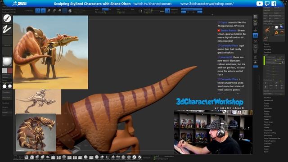The width and height of the screenshot is (288, 162).
Task: Select the dinosaur tool thumbnail in Tool palette
Action: [268, 30]
